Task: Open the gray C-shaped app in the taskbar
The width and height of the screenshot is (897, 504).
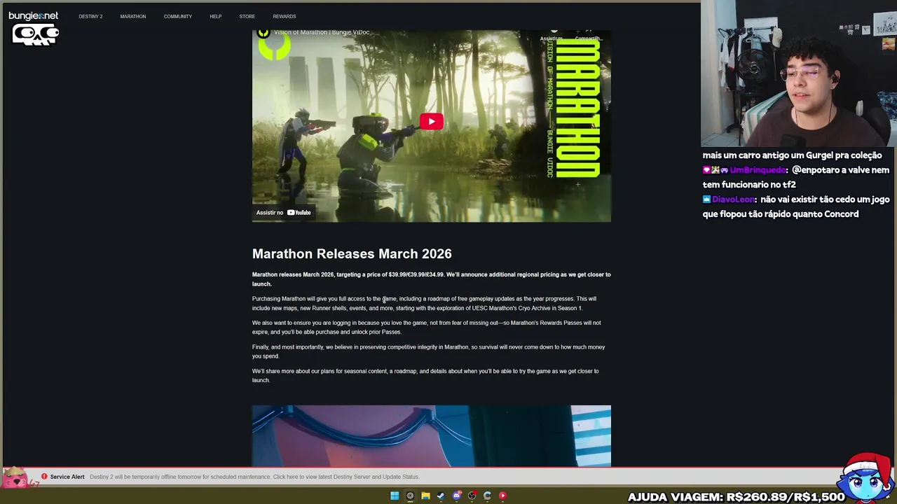Action: coord(487,496)
